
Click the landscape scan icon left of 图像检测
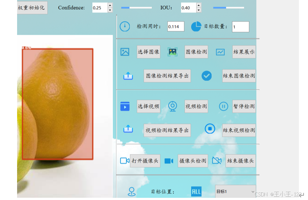(172, 52)
